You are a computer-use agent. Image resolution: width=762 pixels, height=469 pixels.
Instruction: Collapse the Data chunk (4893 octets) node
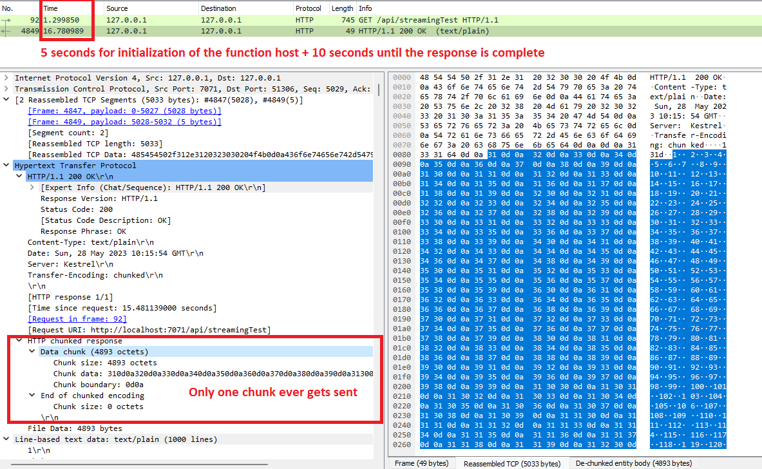[x=32, y=352]
